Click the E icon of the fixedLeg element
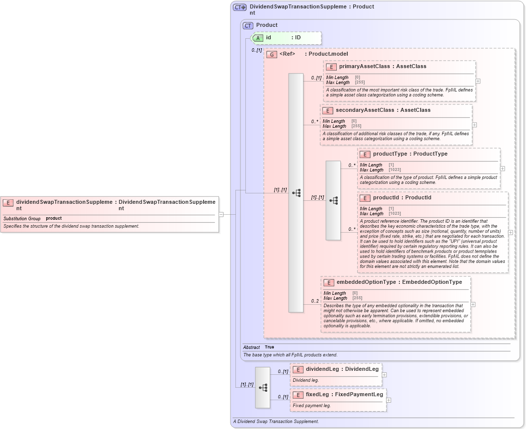526x429 pixels. click(x=298, y=394)
